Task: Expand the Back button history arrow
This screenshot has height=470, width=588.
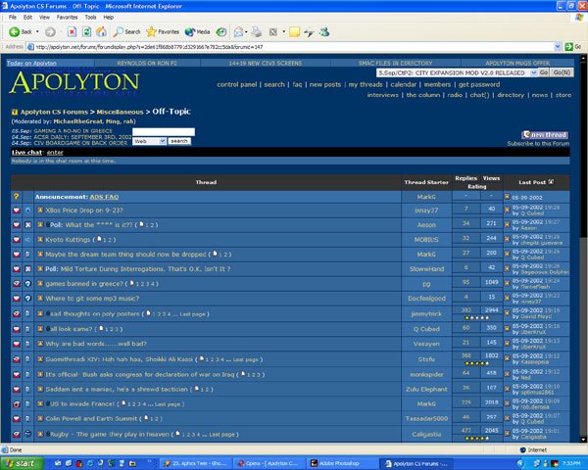Action: pos(39,31)
